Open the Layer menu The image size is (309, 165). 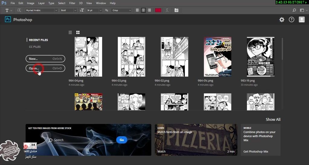(x=41, y=3)
